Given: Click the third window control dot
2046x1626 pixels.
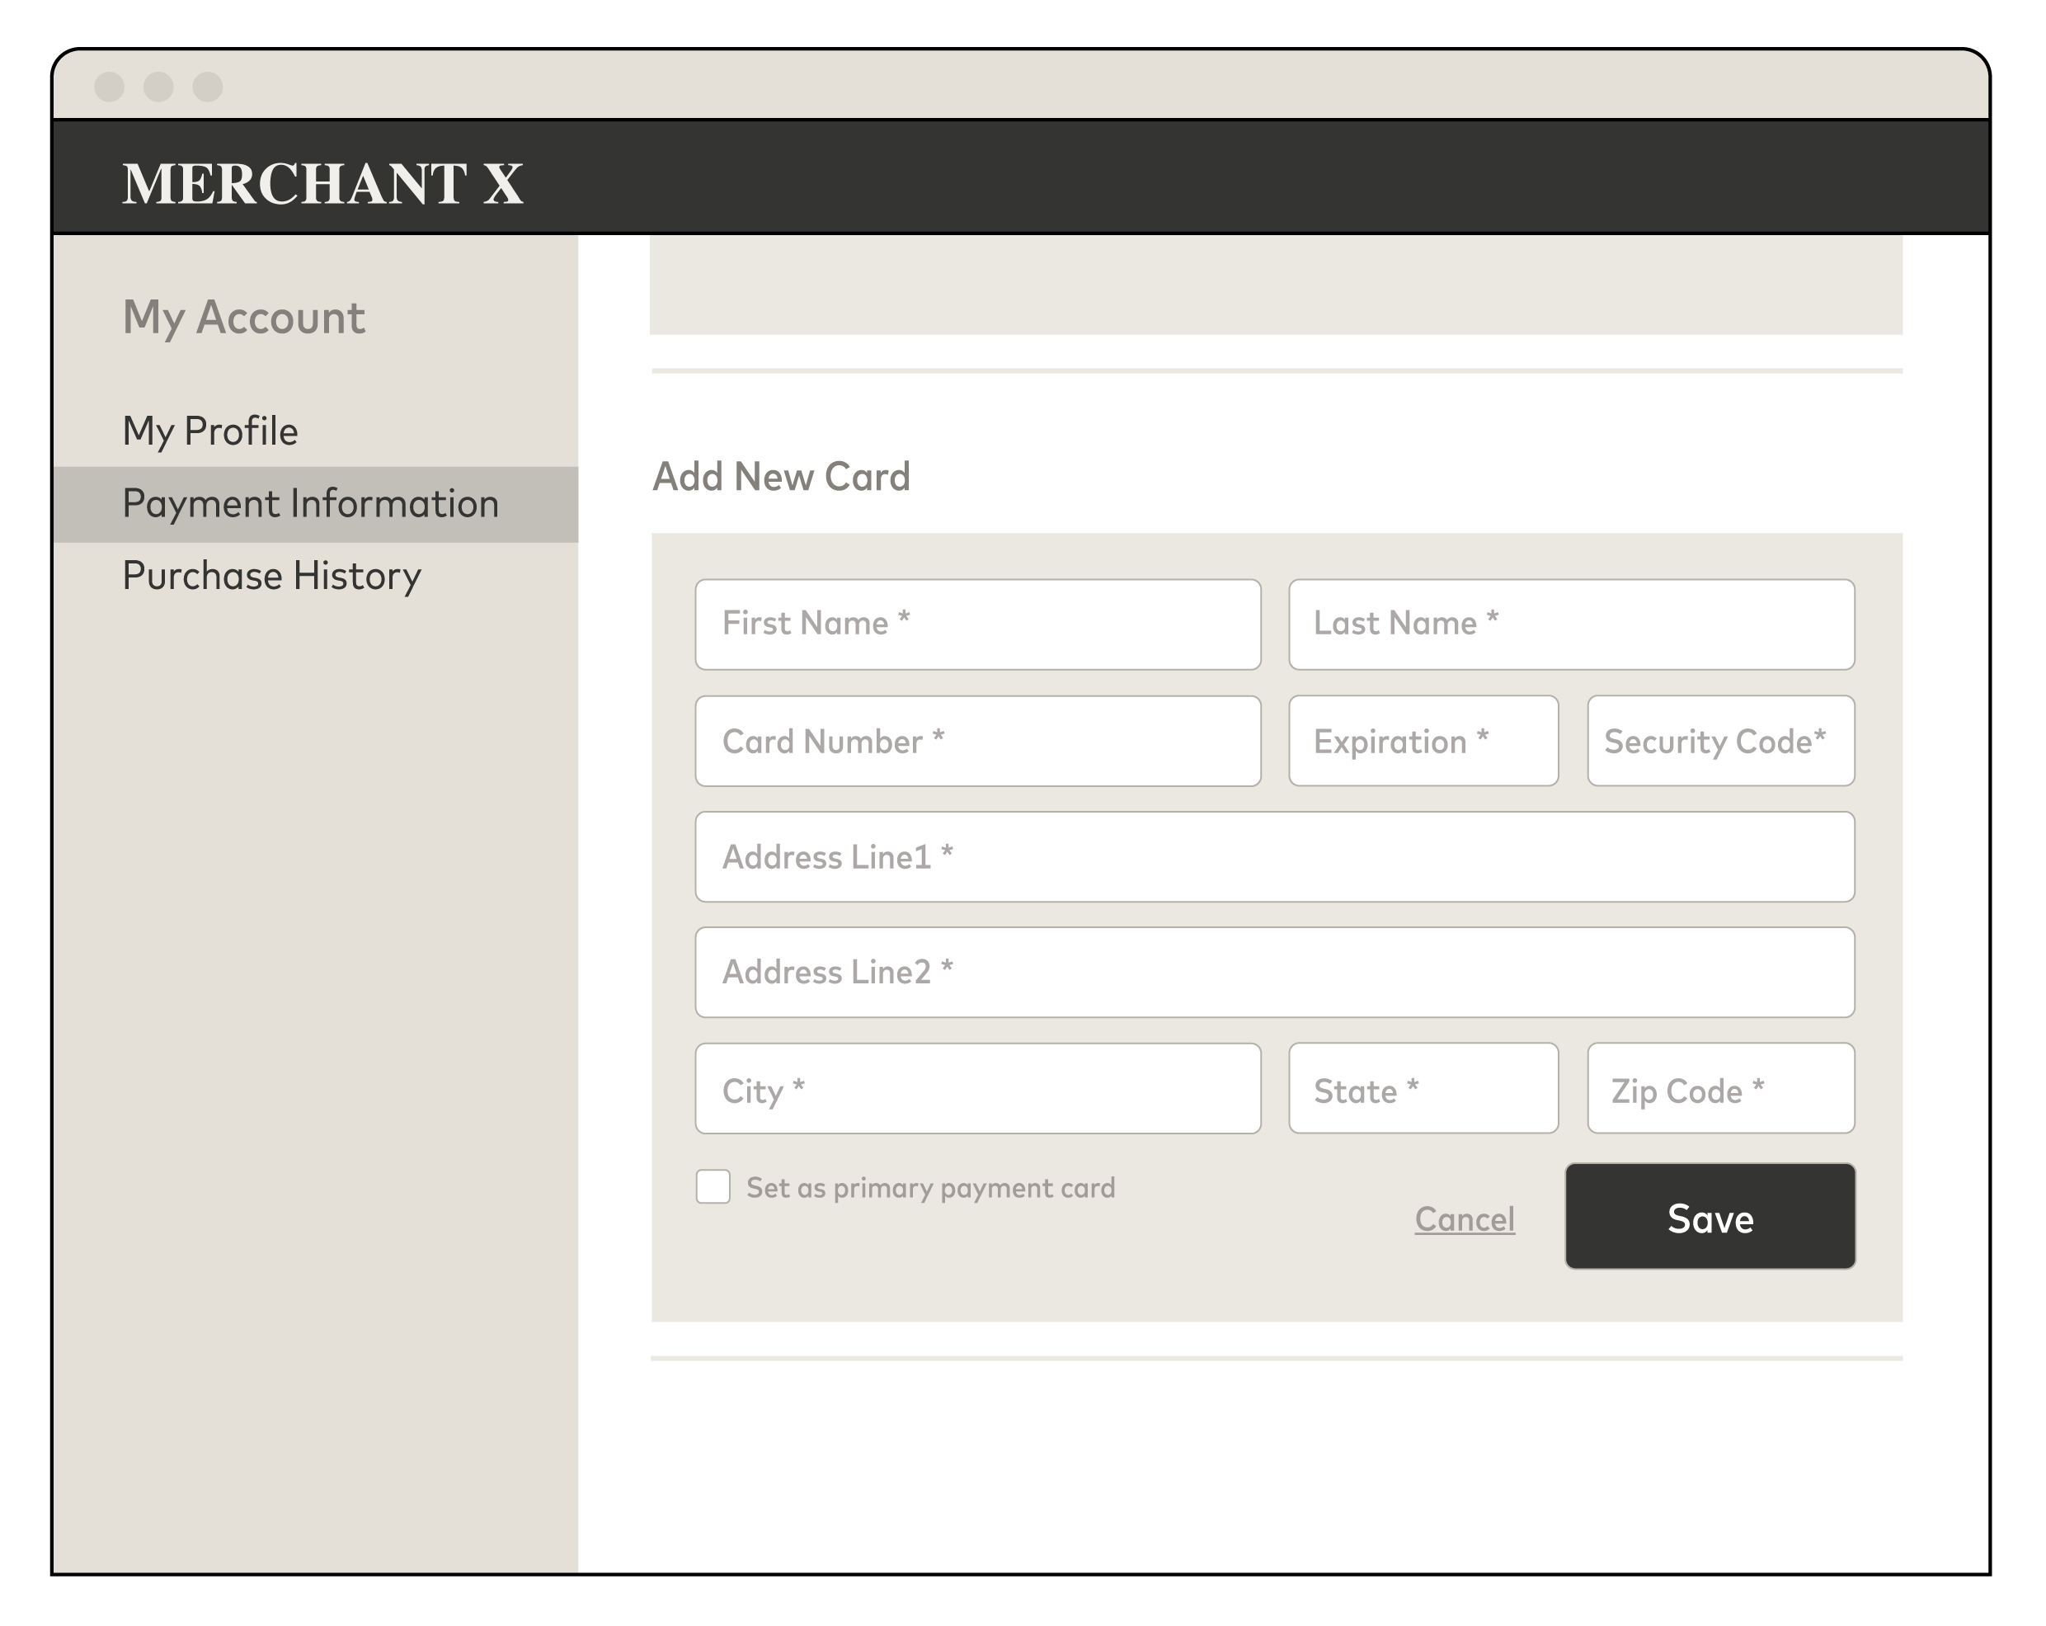Looking at the screenshot, I should click(x=208, y=87).
